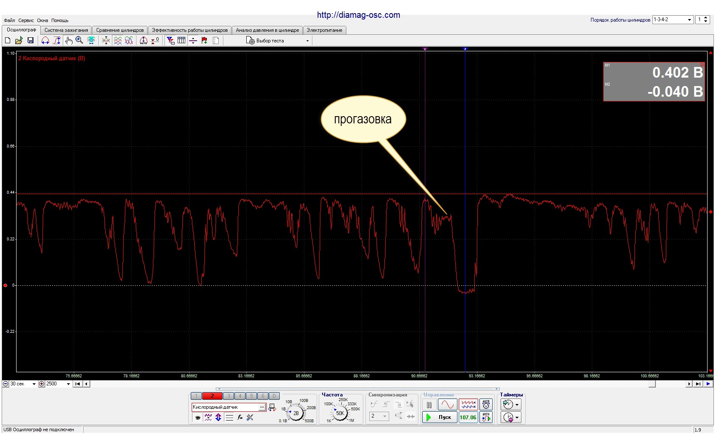Enable channel 5 button
The image size is (719, 435).
click(251, 396)
